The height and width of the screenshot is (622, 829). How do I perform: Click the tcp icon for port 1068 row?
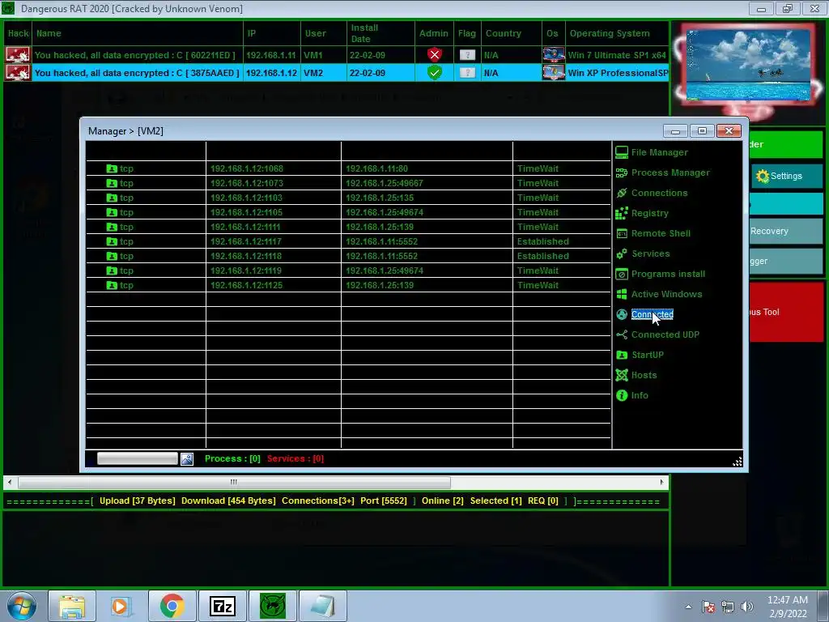(112, 168)
